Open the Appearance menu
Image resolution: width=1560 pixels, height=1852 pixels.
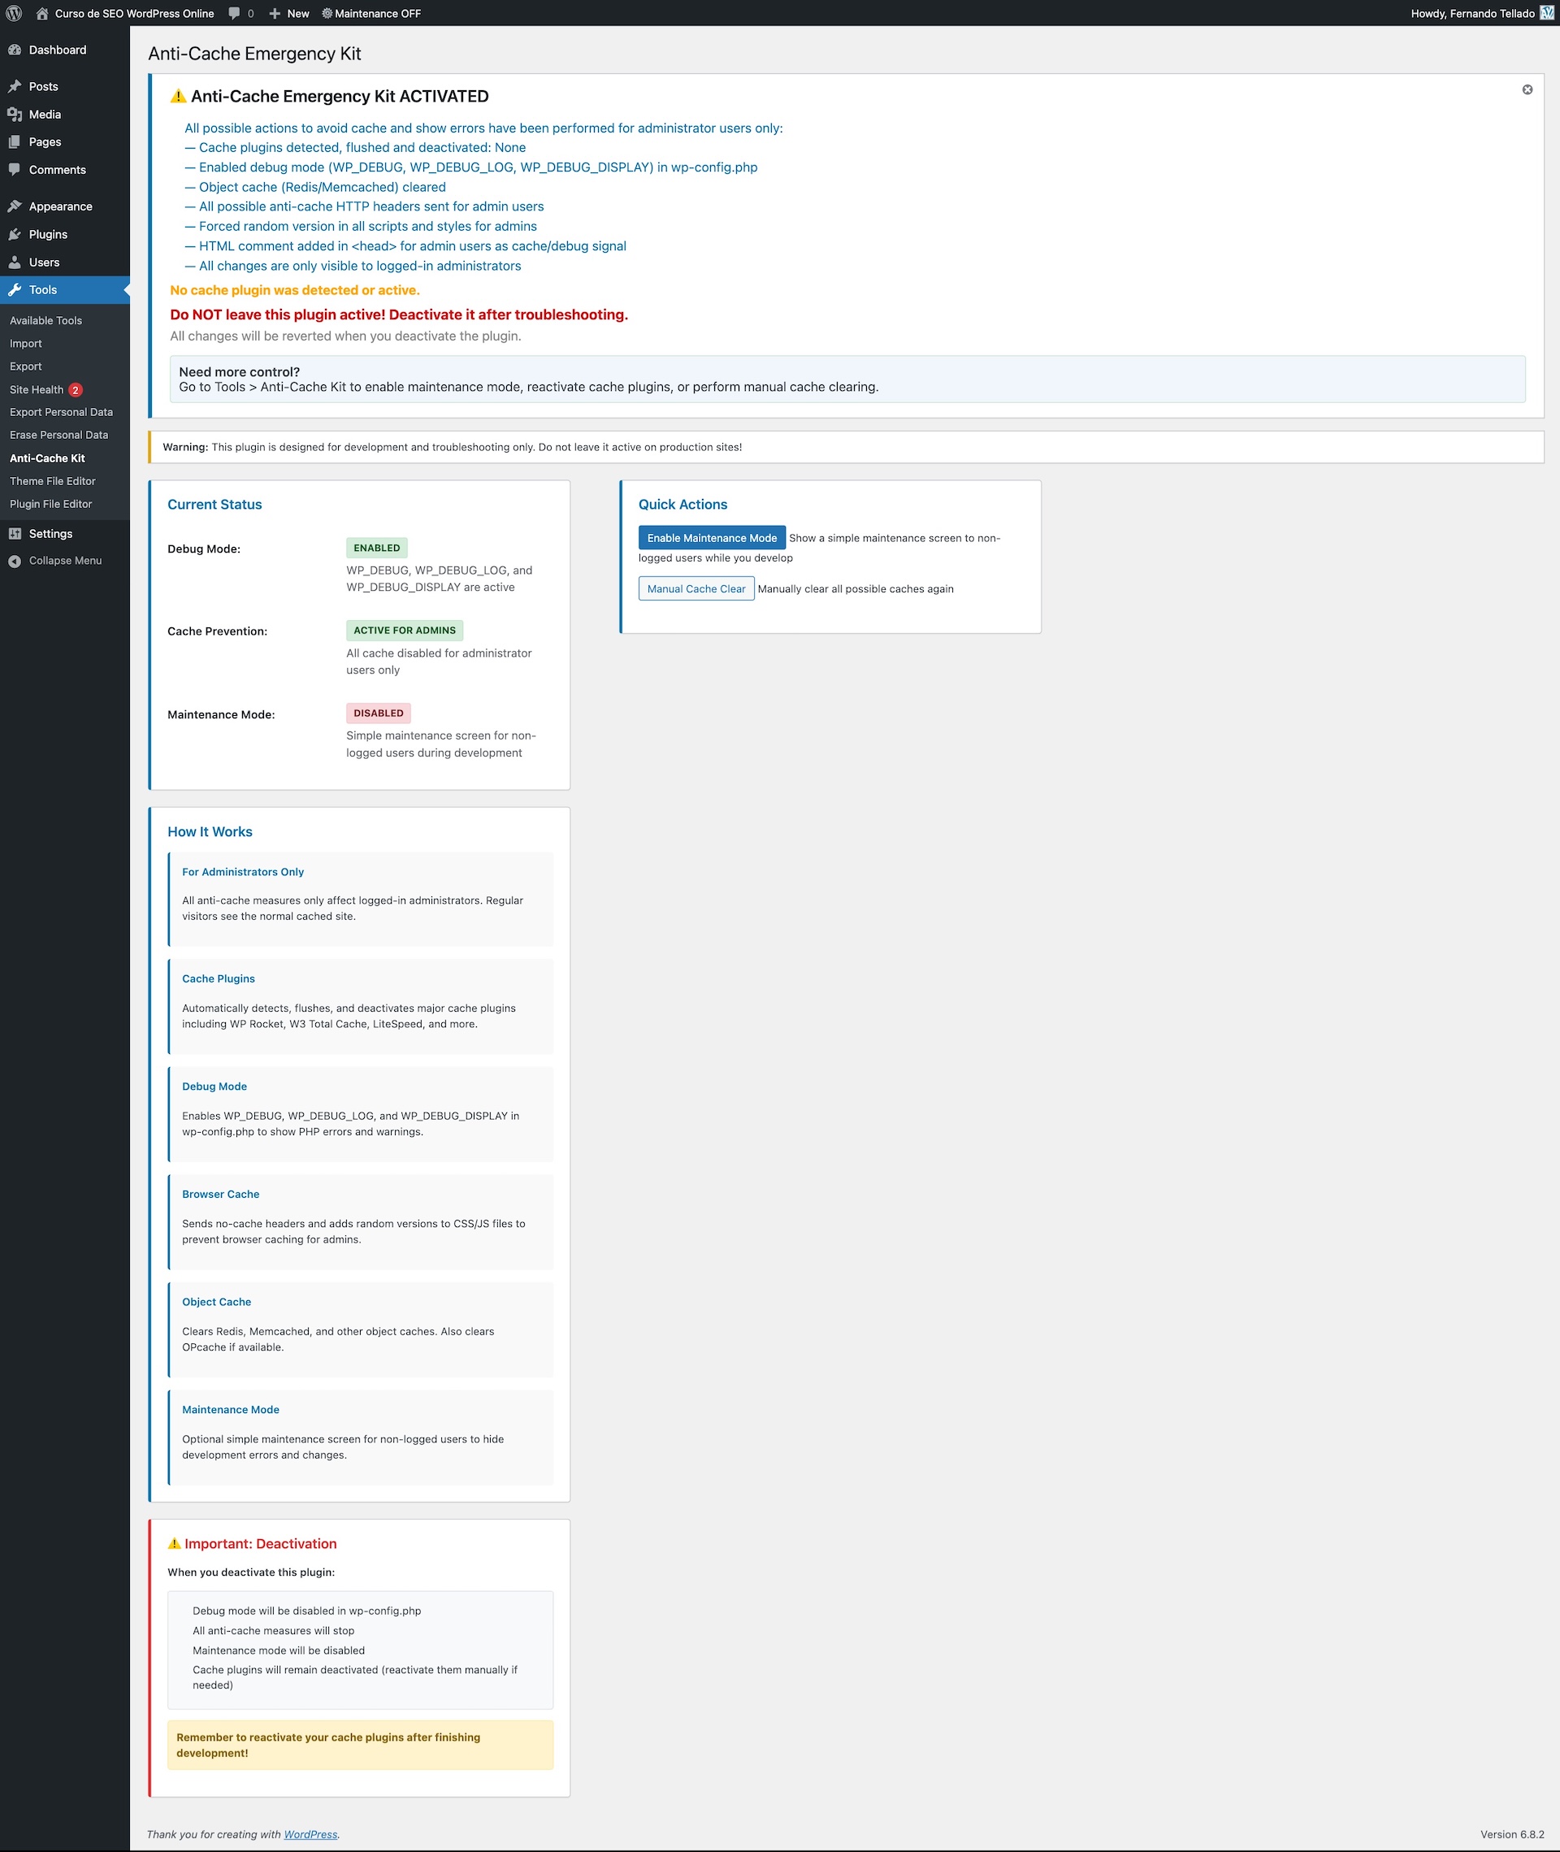60,206
